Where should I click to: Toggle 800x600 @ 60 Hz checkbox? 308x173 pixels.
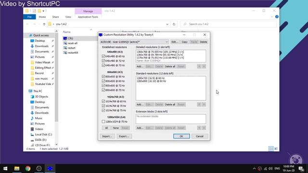click(103, 81)
